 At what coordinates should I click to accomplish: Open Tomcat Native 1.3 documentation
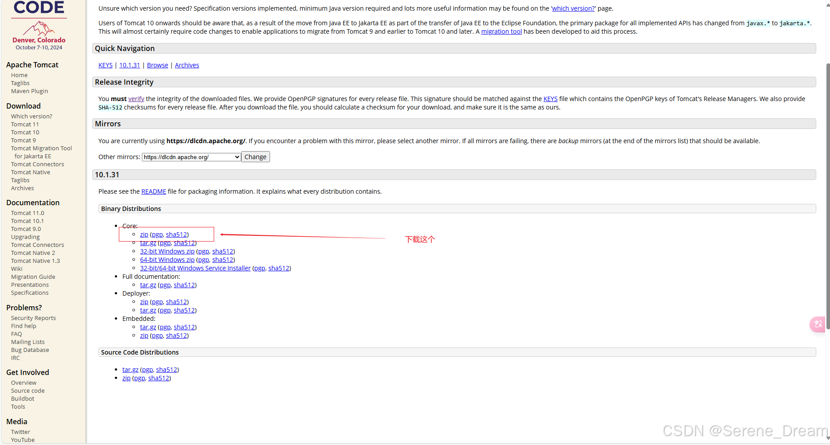point(35,261)
